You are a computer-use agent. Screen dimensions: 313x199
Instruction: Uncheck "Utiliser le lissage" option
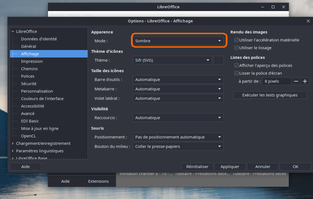click(236, 48)
